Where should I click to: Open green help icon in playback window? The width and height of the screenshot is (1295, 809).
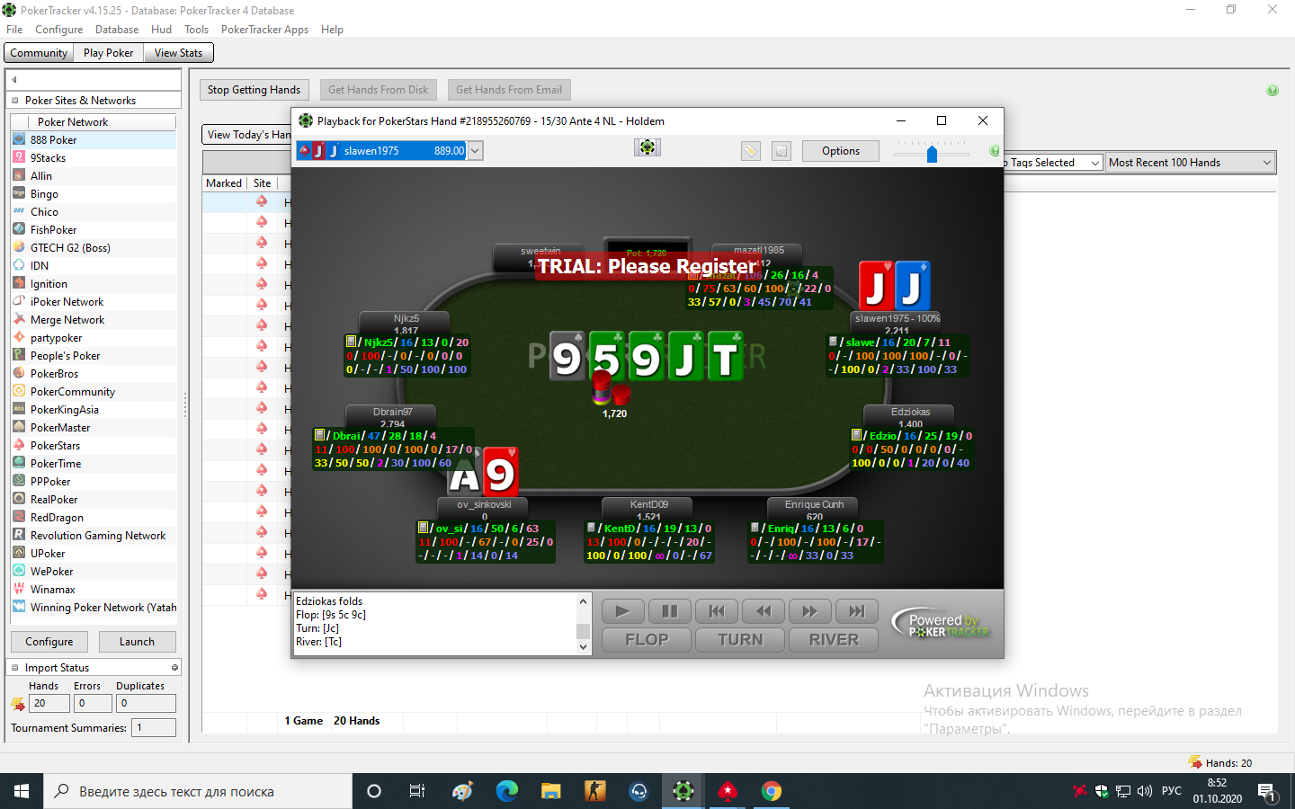point(995,151)
